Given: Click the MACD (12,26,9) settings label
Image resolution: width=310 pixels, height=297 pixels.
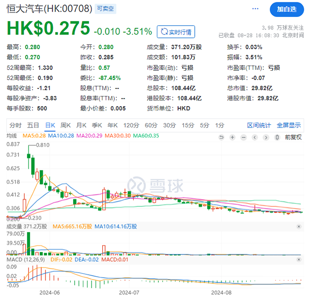Looking at the screenshot, I should pos(26,259).
